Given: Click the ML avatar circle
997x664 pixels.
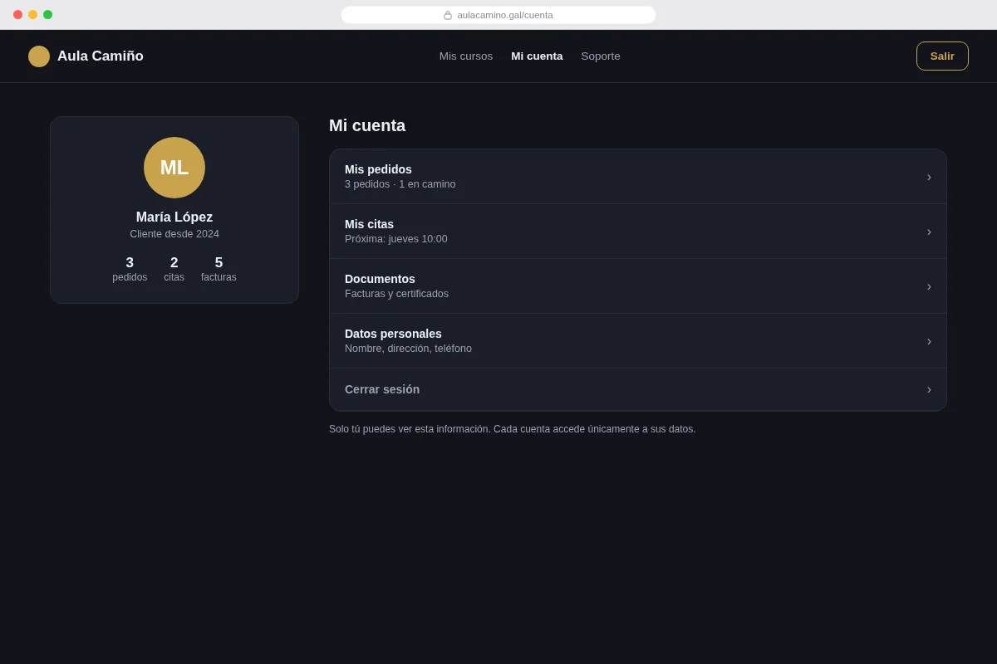Looking at the screenshot, I should 174,168.
